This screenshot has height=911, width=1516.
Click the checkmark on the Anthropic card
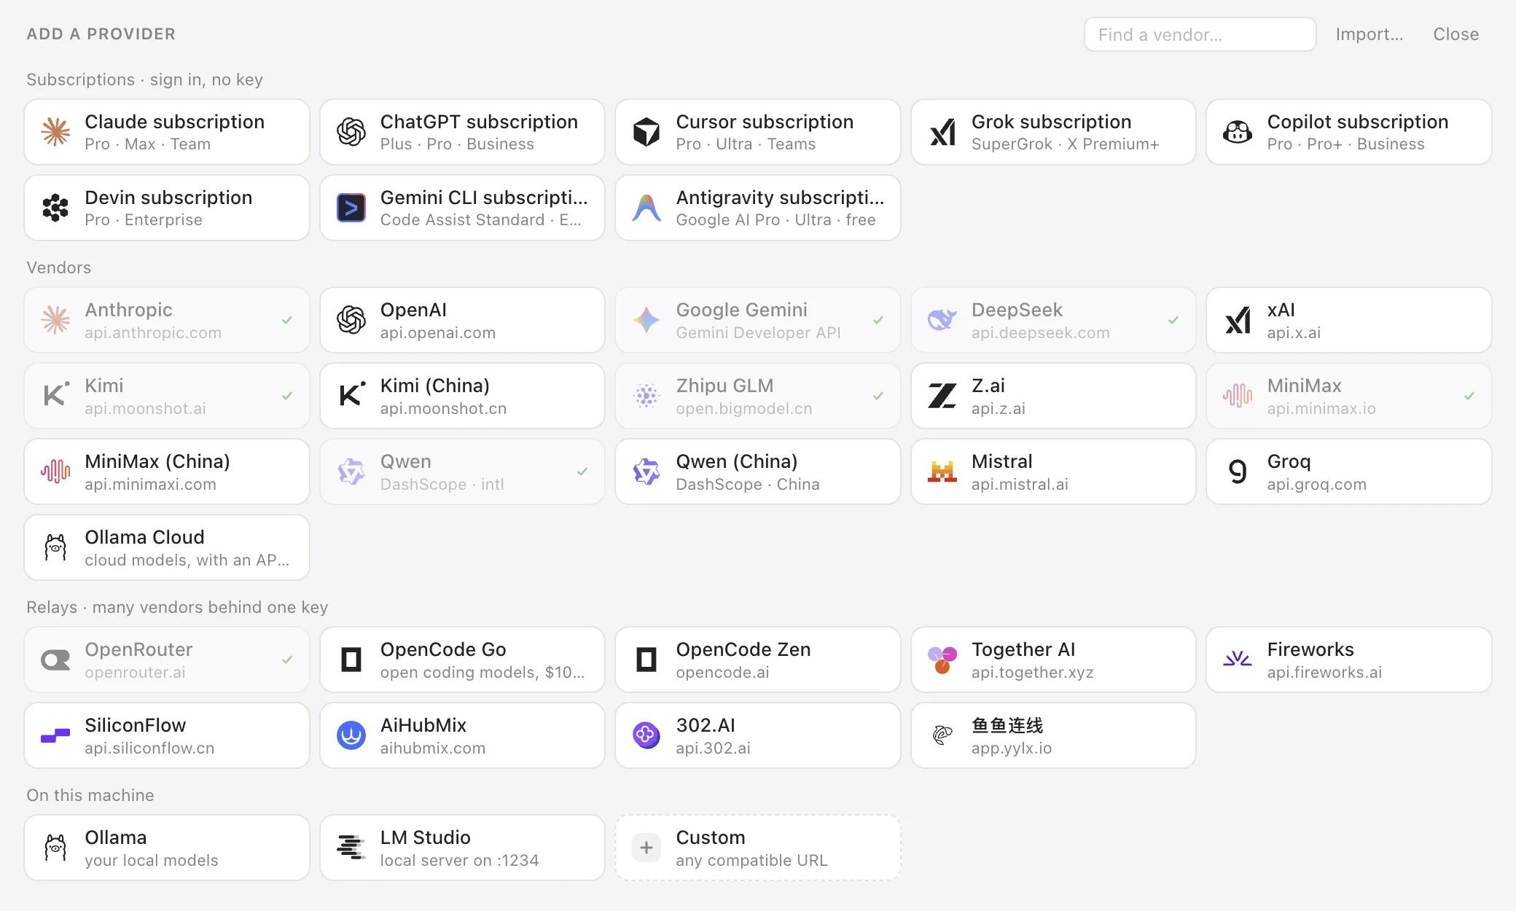pyautogui.click(x=287, y=320)
